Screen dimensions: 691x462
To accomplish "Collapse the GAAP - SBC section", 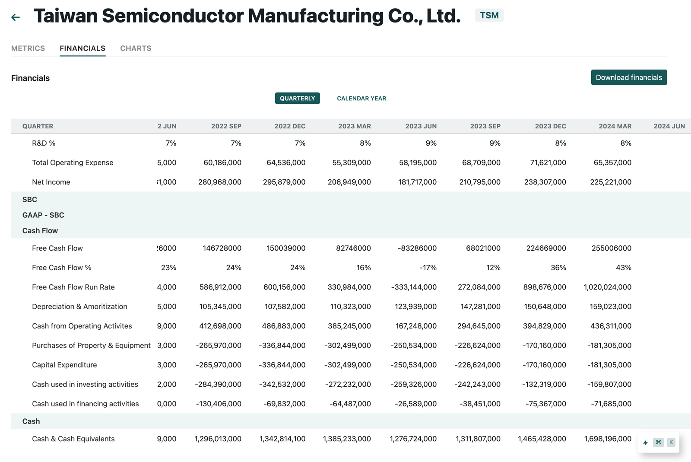I will click(43, 215).
